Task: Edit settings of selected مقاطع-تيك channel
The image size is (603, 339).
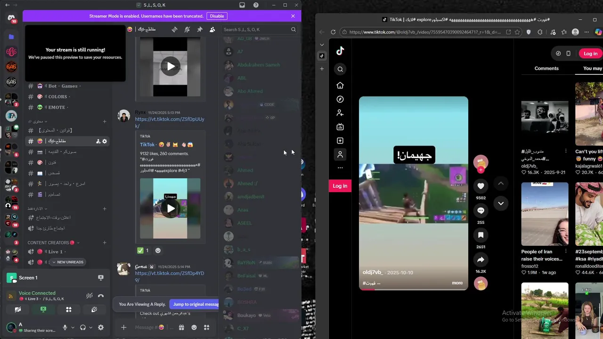Action: 105,141
